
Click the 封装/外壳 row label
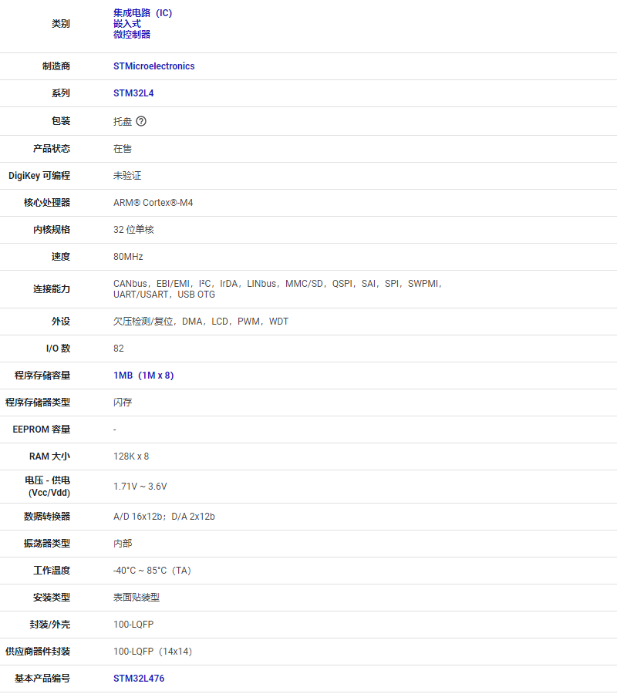[49, 625]
